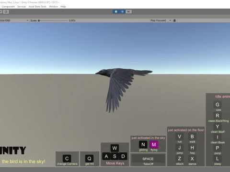Click the S move key
This screenshot has width=230, height=172.
coord(115,156)
